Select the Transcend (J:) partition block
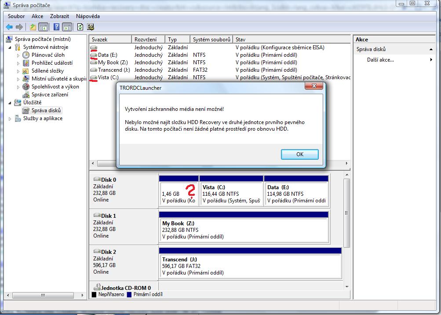 tap(250, 267)
